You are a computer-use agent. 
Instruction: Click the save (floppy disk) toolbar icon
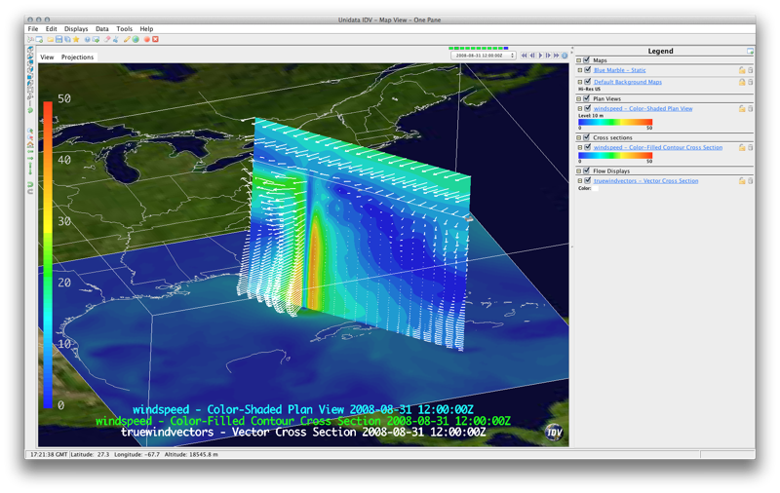click(59, 40)
